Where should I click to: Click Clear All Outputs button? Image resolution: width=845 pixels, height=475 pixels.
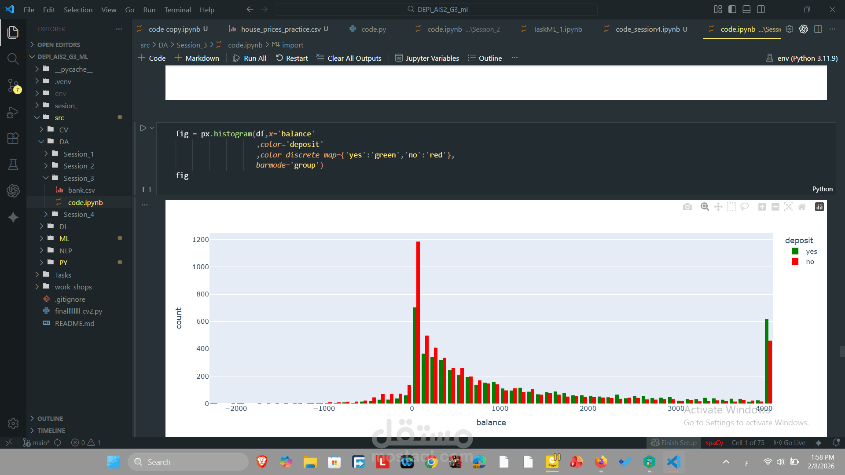click(x=349, y=58)
